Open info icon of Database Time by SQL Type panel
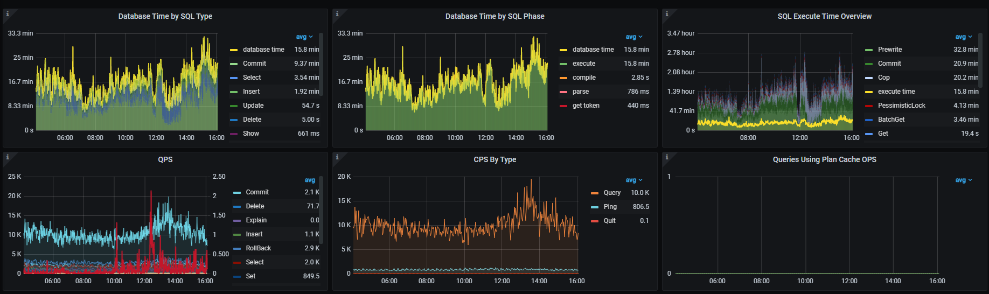Image resolution: width=989 pixels, height=294 pixels. pyautogui.click(x=8, y=14)
